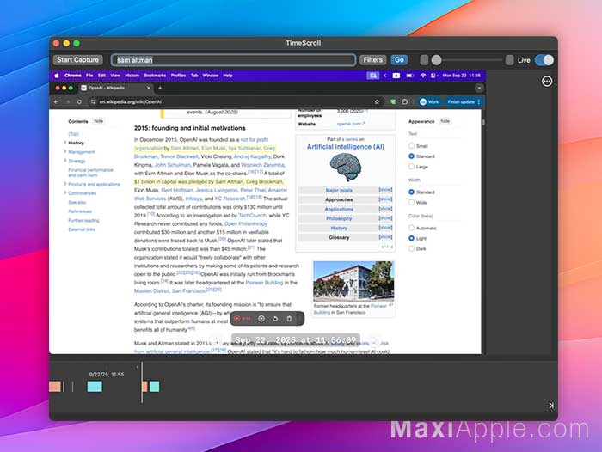Viewport: 602px width, 452px height.
Task: Click the battery icon in menu bar
Action: point(409,76)
